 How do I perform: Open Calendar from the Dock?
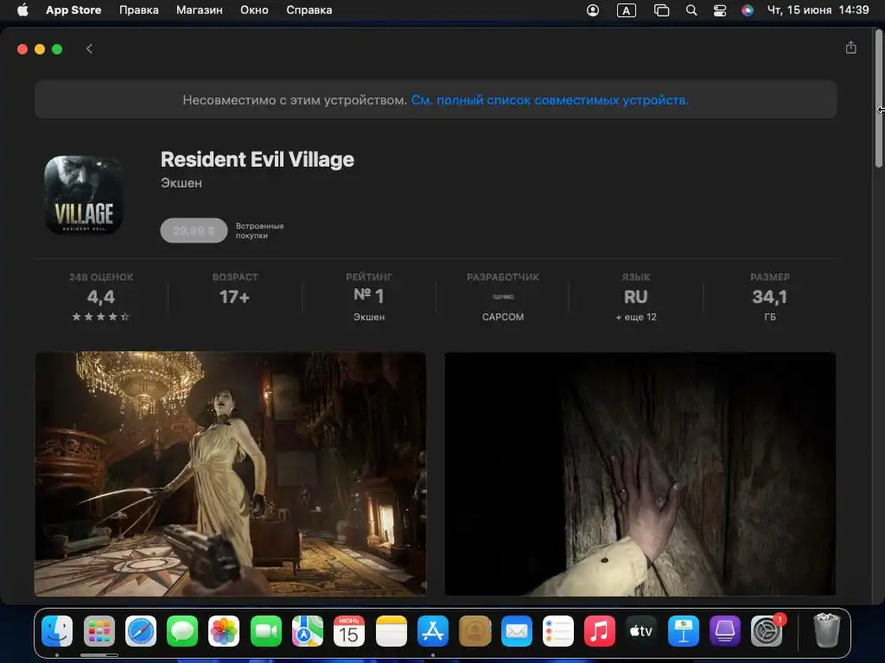tap(349, 631)
